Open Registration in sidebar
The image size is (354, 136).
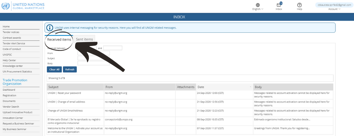tap(9, 95)
